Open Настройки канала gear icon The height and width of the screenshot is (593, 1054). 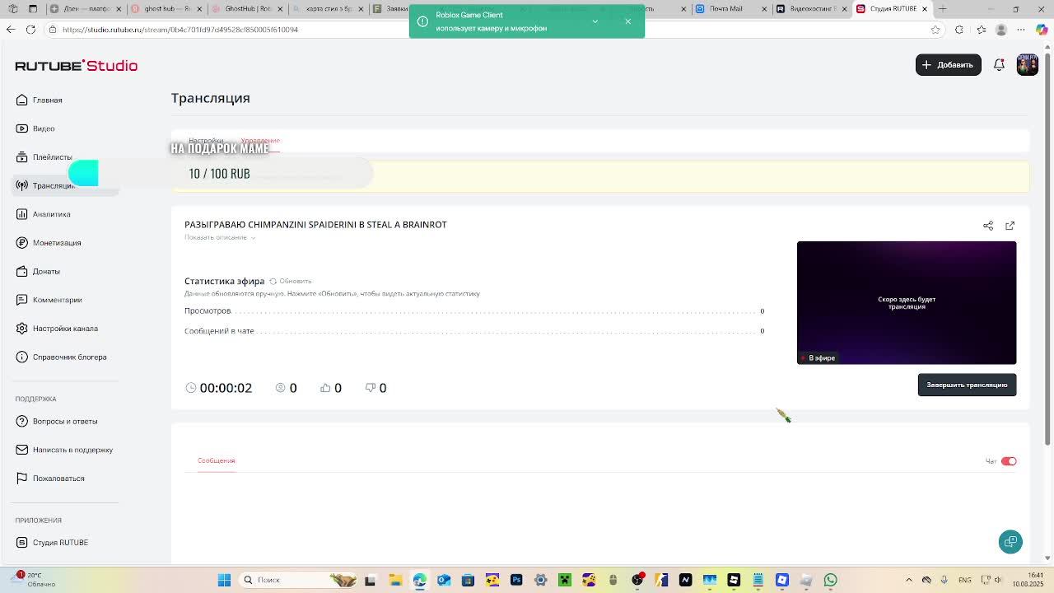[x=22, y=329]
